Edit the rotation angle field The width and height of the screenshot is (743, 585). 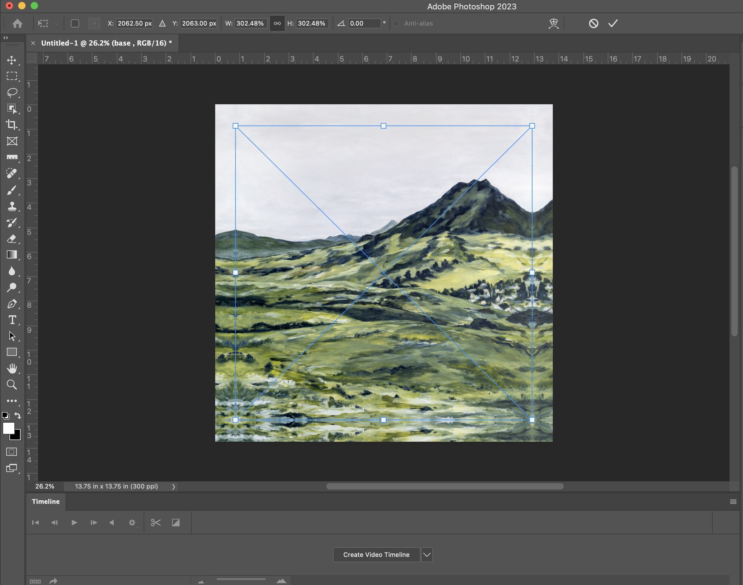[364, 23]
